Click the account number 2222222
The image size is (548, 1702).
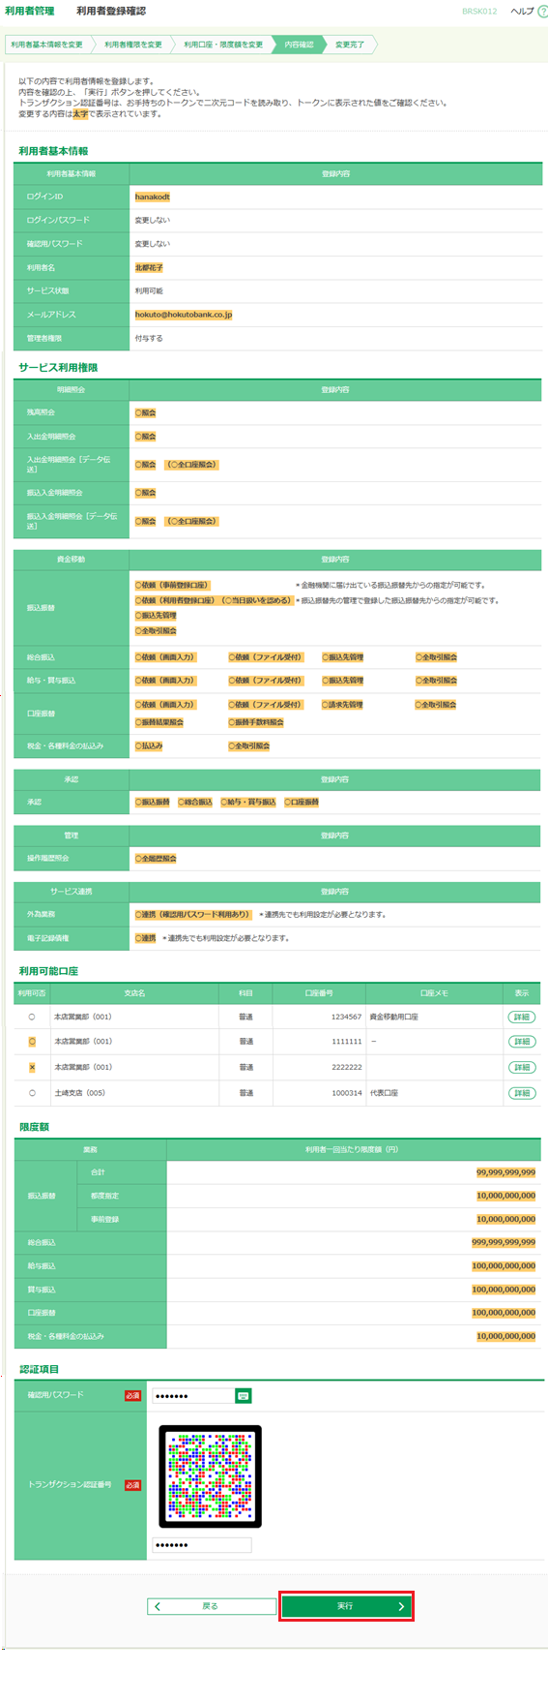pos(347,1067)
